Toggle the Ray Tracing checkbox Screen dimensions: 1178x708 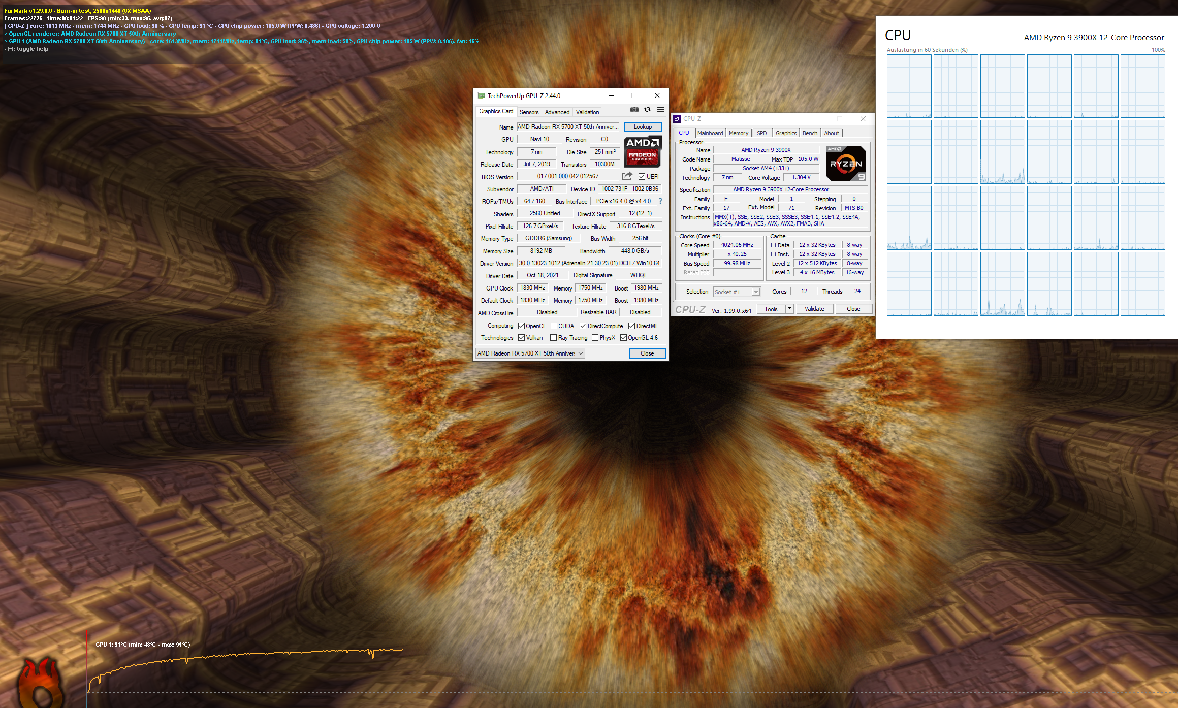pos(553,338)
